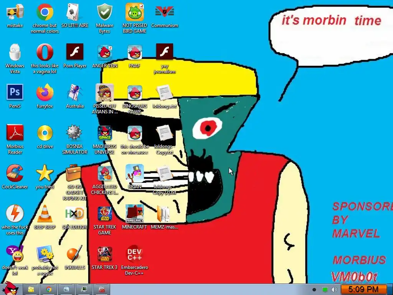Click the green system tray icon
Image resolution: width=393 pixels, height=295 pixels.
pos(325,290)
